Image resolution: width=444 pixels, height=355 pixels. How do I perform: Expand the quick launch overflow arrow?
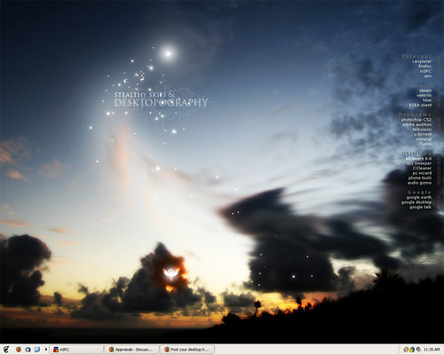click(46, 350)
